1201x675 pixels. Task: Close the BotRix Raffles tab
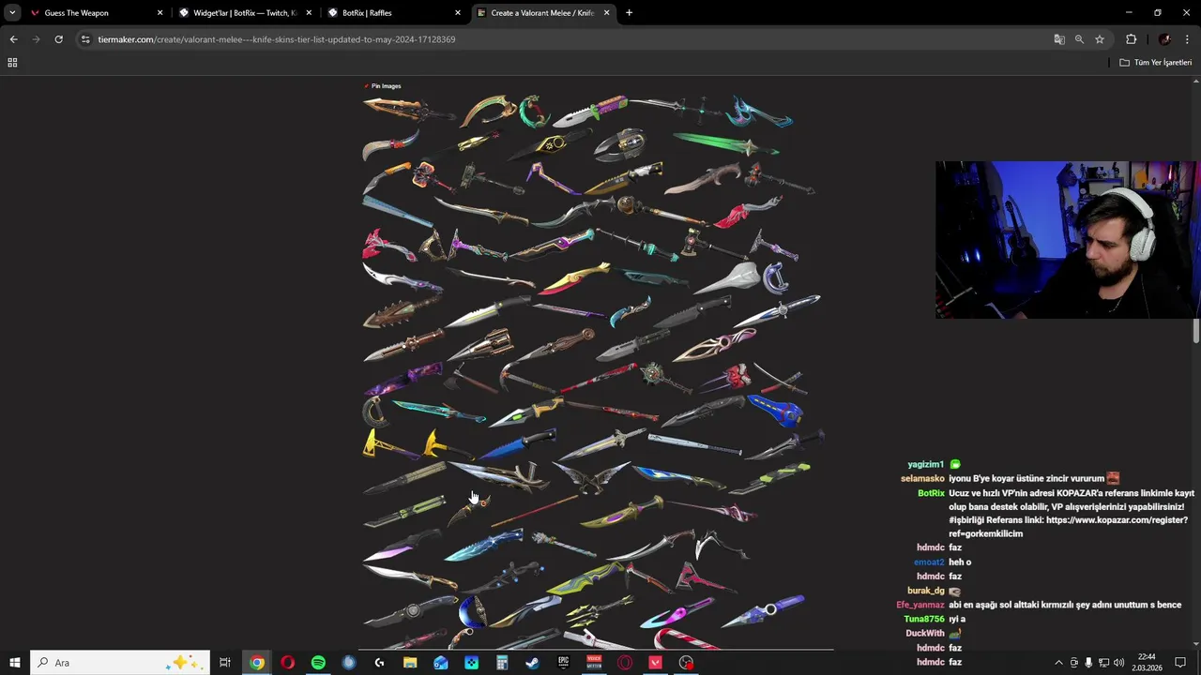pyautogui.click(x=458, y=13)
